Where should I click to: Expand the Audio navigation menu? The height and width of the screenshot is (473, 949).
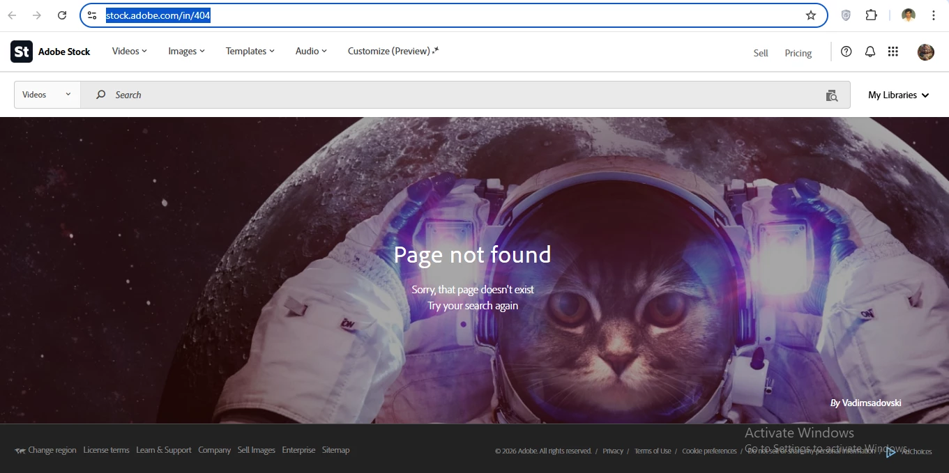(311, 51)
